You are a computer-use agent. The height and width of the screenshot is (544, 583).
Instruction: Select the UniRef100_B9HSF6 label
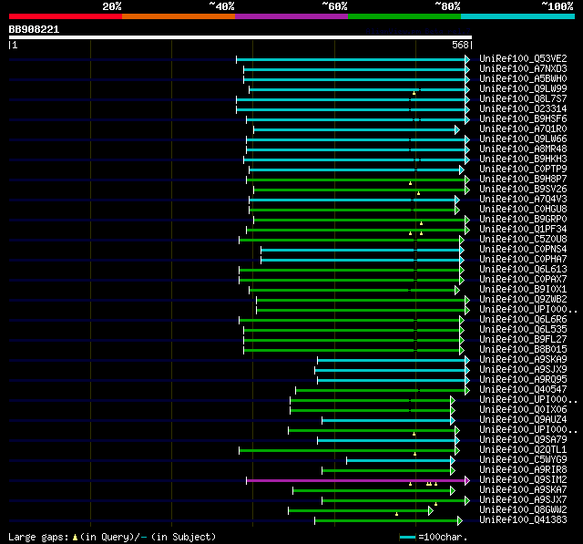click(x=523, y=119)
